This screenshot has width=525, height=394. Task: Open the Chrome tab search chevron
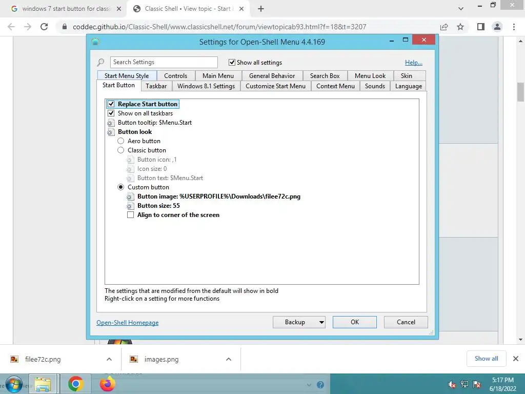[x=461, y=9]
